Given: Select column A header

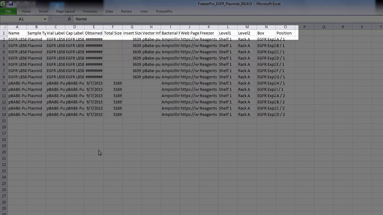Looking at the screenshot, I should pyautogui.click(x=17, y=27).
